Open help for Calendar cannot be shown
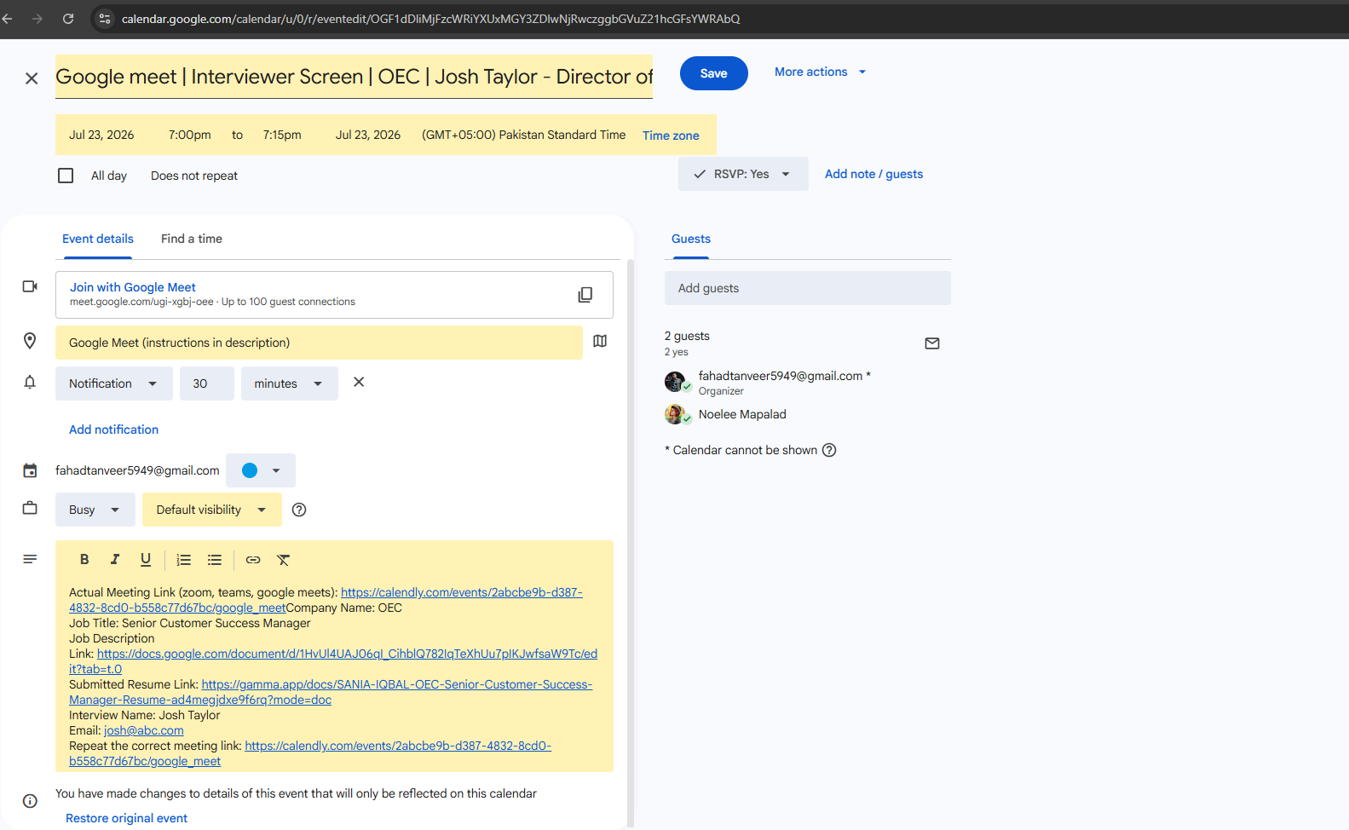 point(829,450)
